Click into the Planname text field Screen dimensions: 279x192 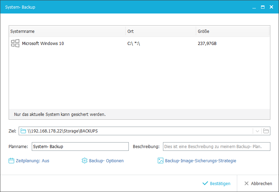click(x=80, y=147)
